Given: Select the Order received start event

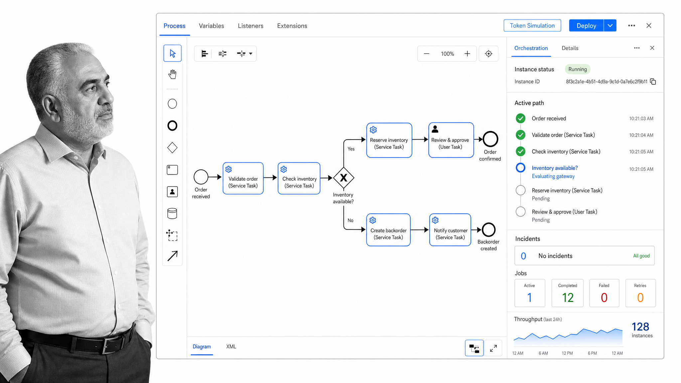Looking at the screenshot, I should point(201,177).
